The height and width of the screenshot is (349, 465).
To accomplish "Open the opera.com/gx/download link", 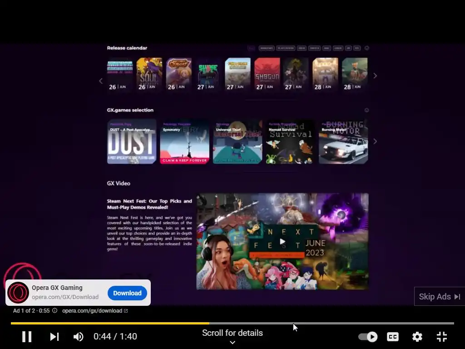I will pyautogui.click(x=95, y=311).
